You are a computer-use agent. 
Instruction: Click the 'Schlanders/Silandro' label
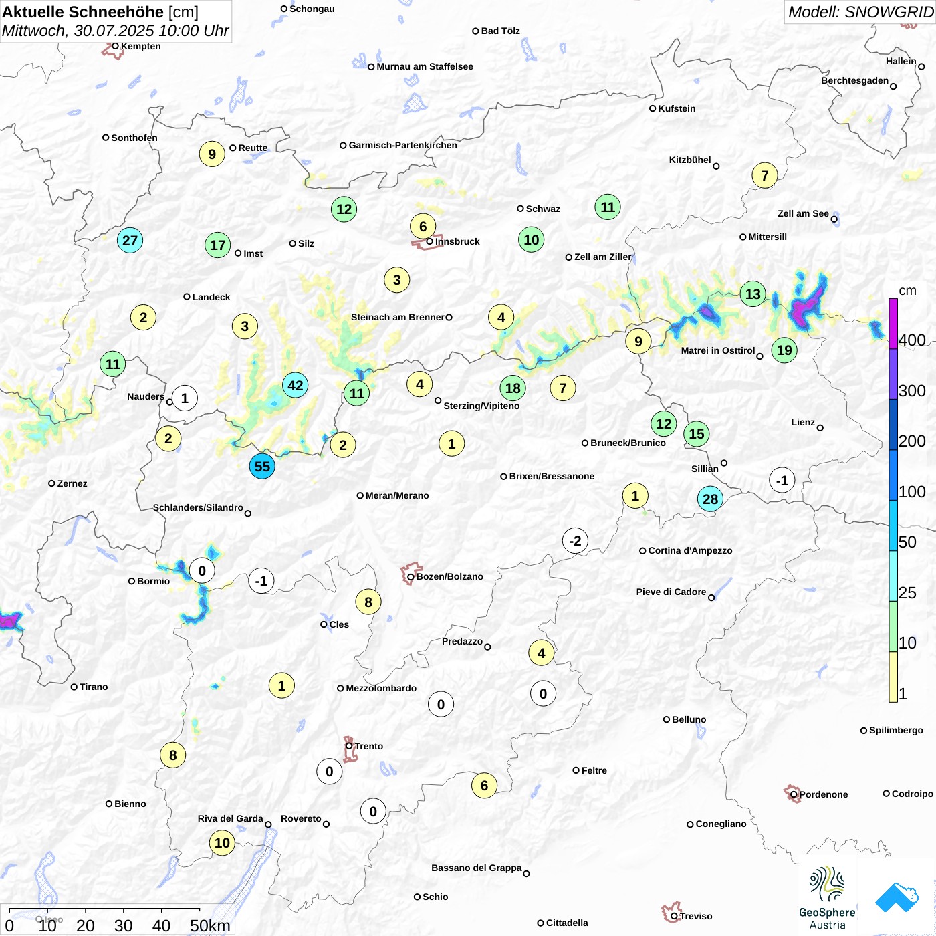[x=198, y=507]
